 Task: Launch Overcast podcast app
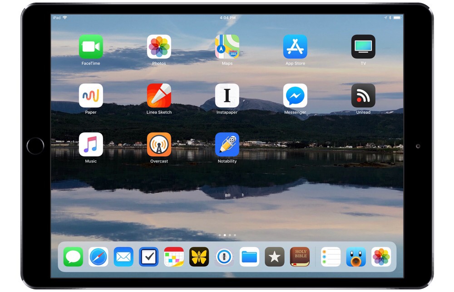pos(159,144)
